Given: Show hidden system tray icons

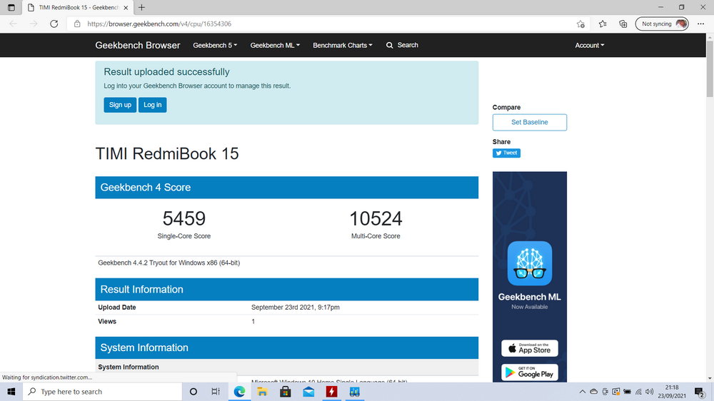Looking at the screenshot, I should click(583, 392).
